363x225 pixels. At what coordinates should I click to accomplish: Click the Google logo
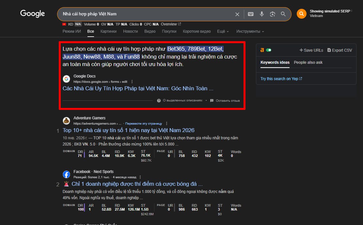point(33,14)
